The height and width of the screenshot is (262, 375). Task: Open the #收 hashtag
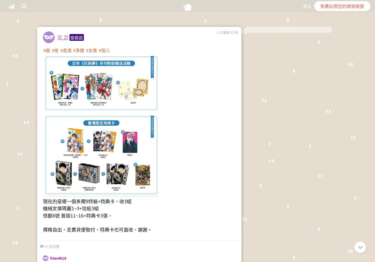point(55,50)
